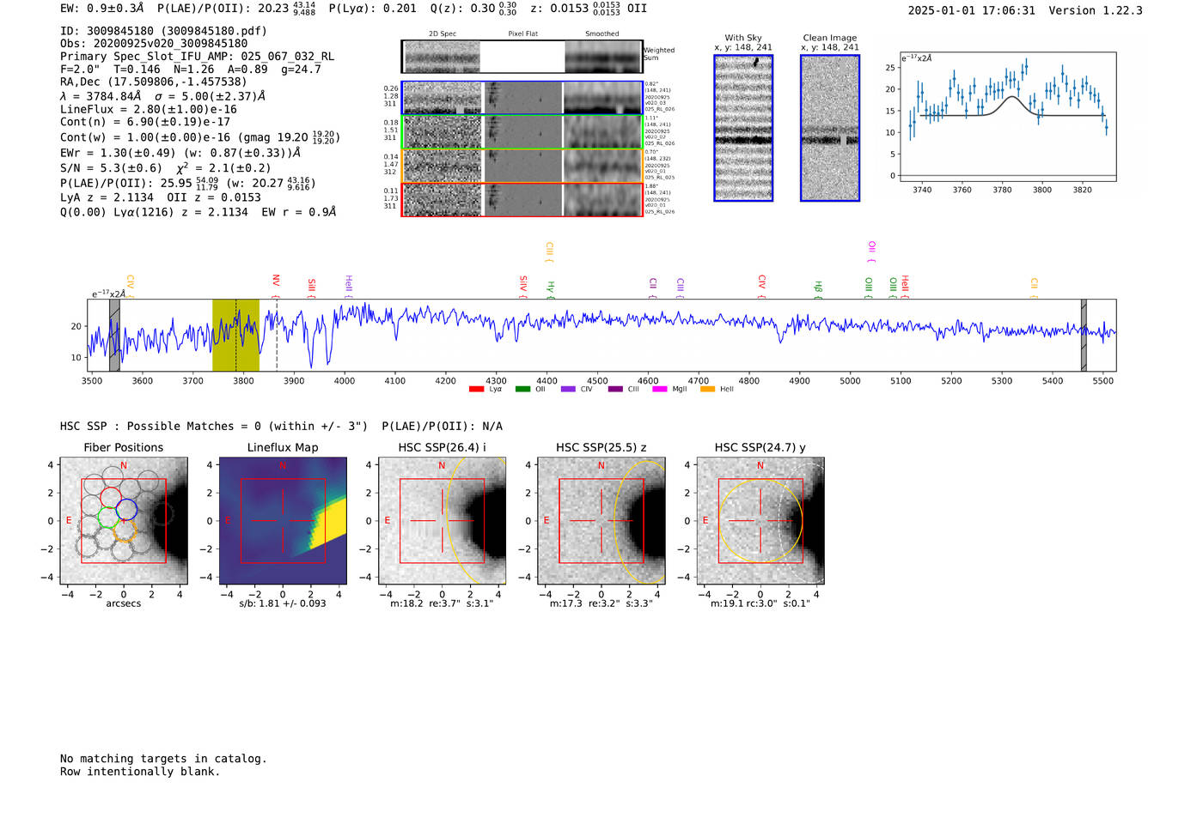Click the 'LyA z = 2.1134' redshift line
Screen dimensions: 1203x818
pos(107,197)
